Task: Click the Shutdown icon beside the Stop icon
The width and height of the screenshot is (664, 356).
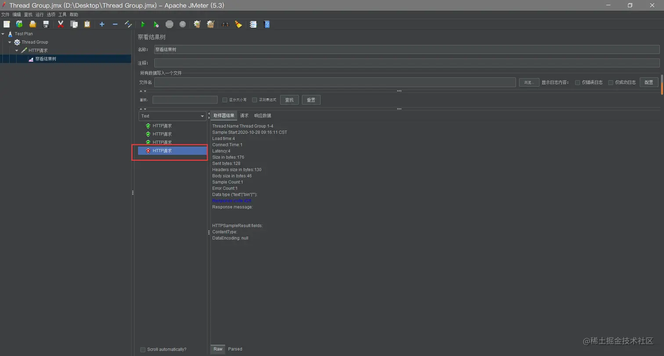Action: pos(183,24)
